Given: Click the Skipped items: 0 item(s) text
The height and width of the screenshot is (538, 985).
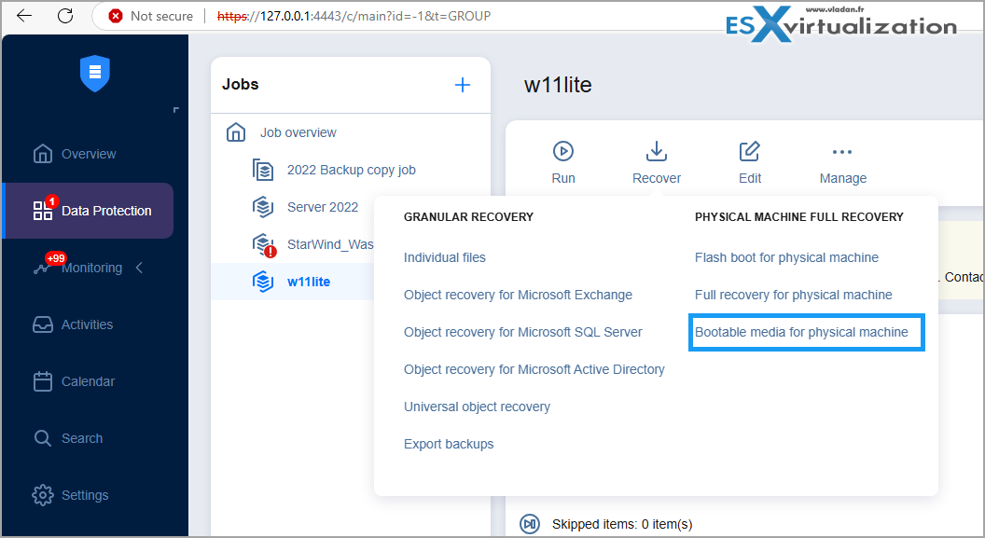Looking at the screenshot, I should [x=622, y=524].
